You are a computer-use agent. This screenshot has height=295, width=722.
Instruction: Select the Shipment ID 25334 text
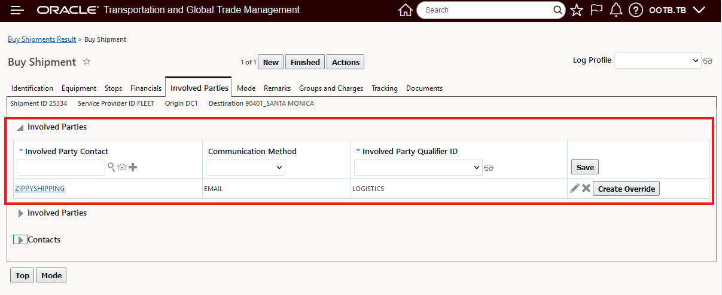pyautogui.click(x=38, y=103)
